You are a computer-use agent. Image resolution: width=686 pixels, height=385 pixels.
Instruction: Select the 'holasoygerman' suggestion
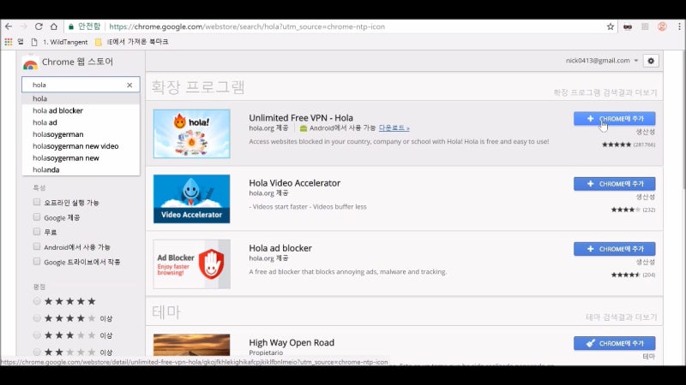pos(81,134)
